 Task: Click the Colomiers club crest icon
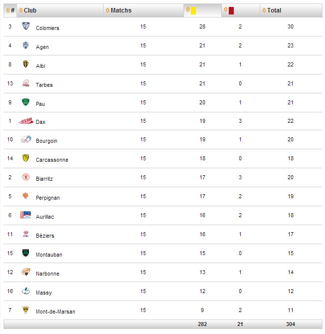pos(26,26)
